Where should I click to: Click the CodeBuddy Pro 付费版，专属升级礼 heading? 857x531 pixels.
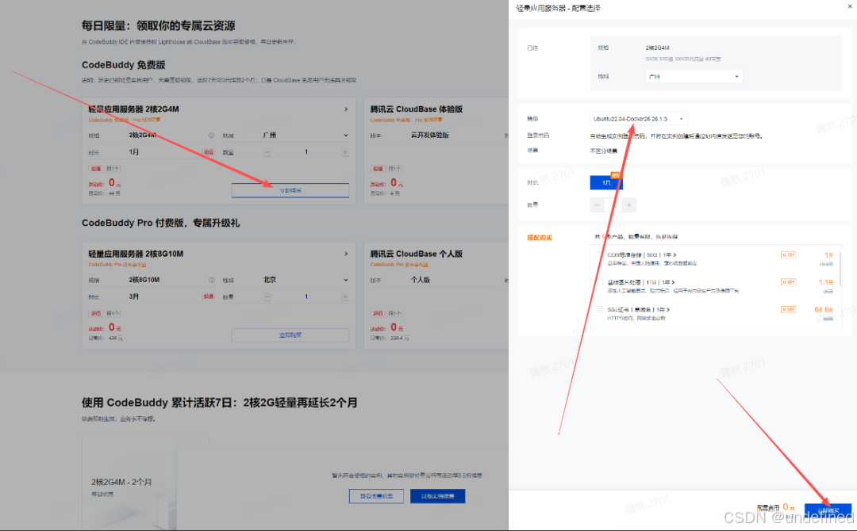click(160, 223)
